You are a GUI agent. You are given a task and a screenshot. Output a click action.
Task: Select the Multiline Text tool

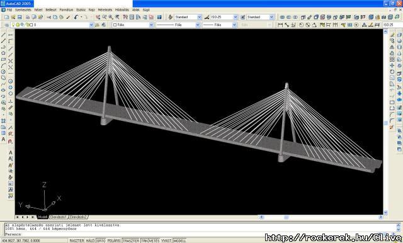point(3,139)
